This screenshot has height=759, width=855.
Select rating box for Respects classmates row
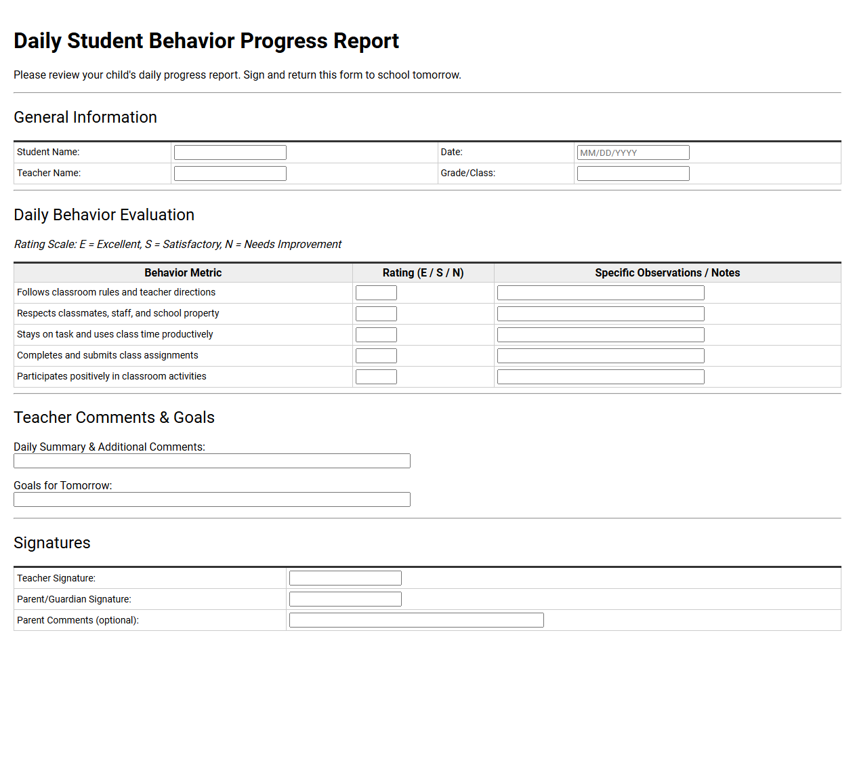376,314
